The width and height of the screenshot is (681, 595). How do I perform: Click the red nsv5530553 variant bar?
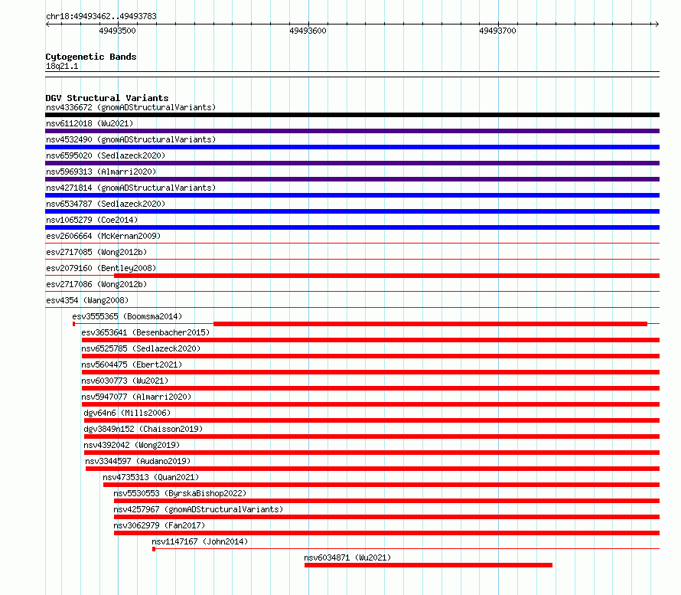click(x=386, y=501)
